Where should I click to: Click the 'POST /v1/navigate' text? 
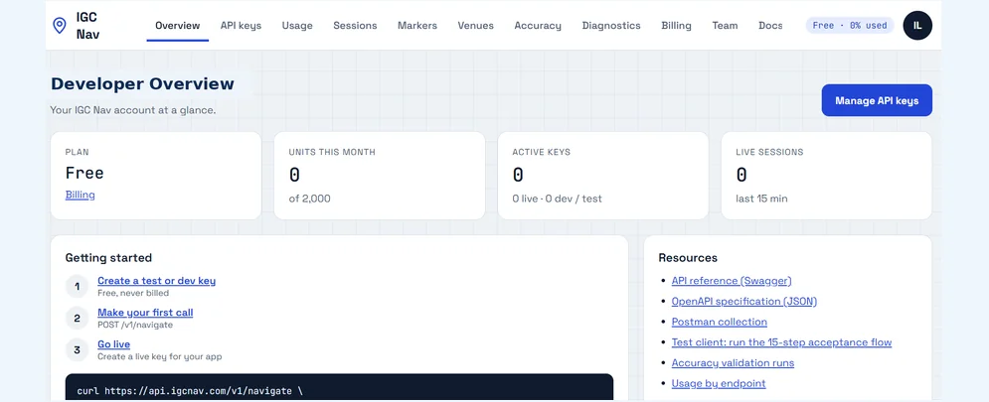(135, 326)
